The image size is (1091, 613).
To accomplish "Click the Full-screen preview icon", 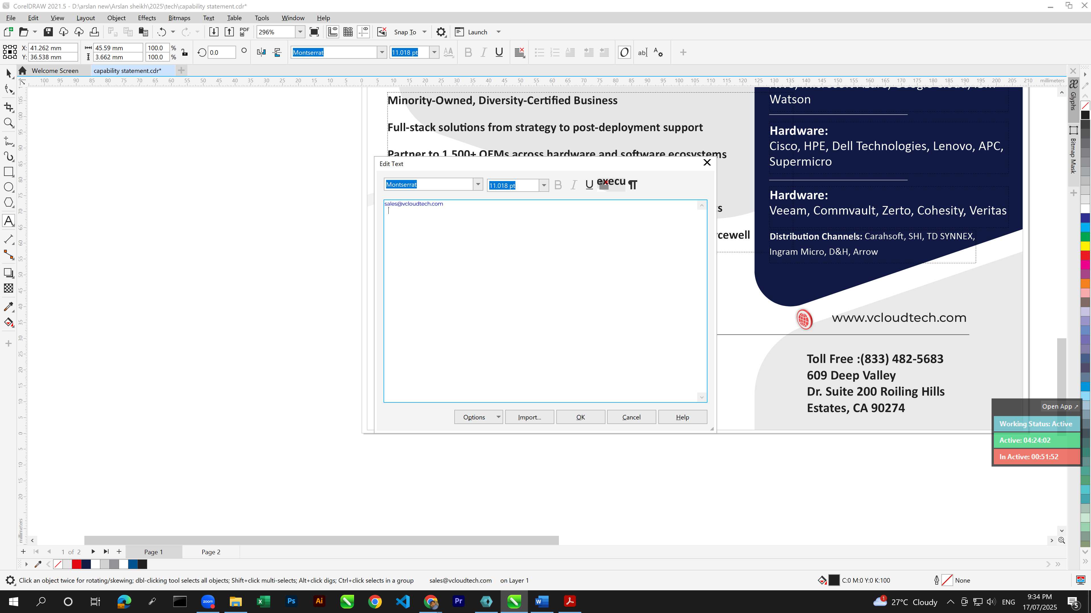I will pyautogui.click(x=314, y=32).
